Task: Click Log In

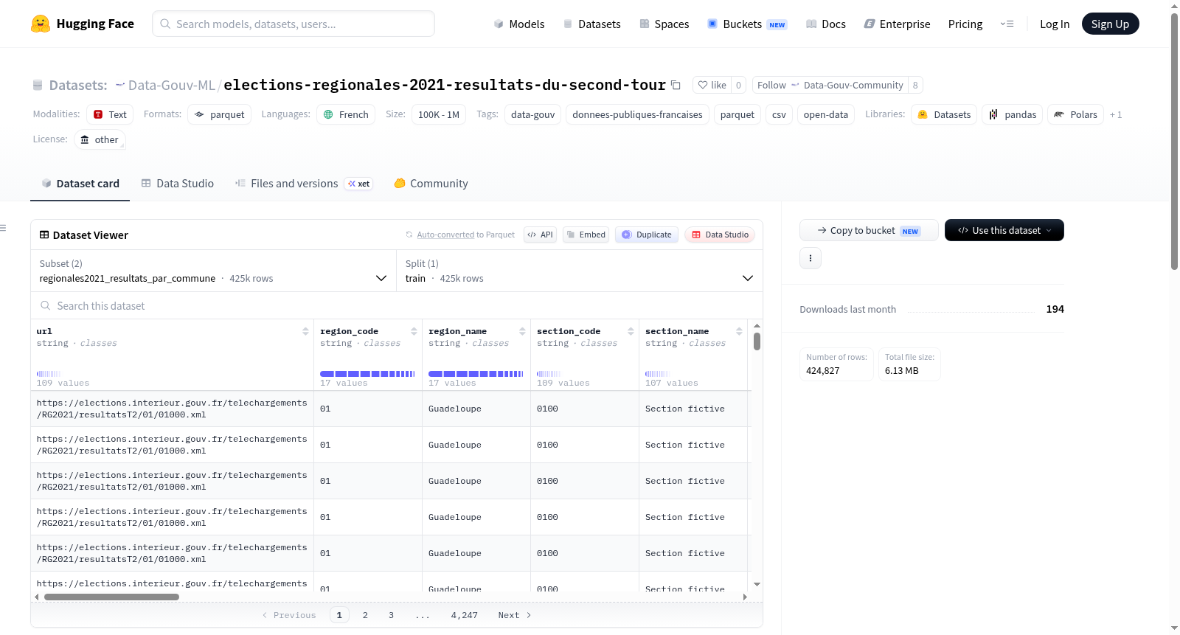Action: tap(1055, 24)
